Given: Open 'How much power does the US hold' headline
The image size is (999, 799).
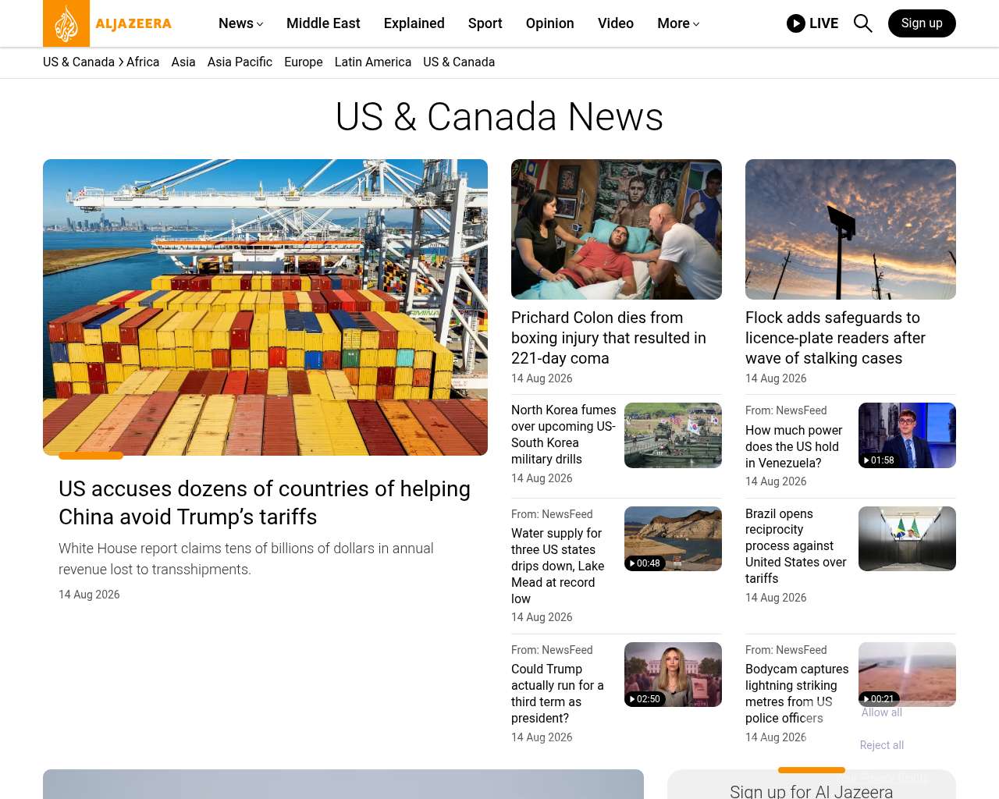Looking at the screenshot, I should pyautogui.click(x=794, y=446).
